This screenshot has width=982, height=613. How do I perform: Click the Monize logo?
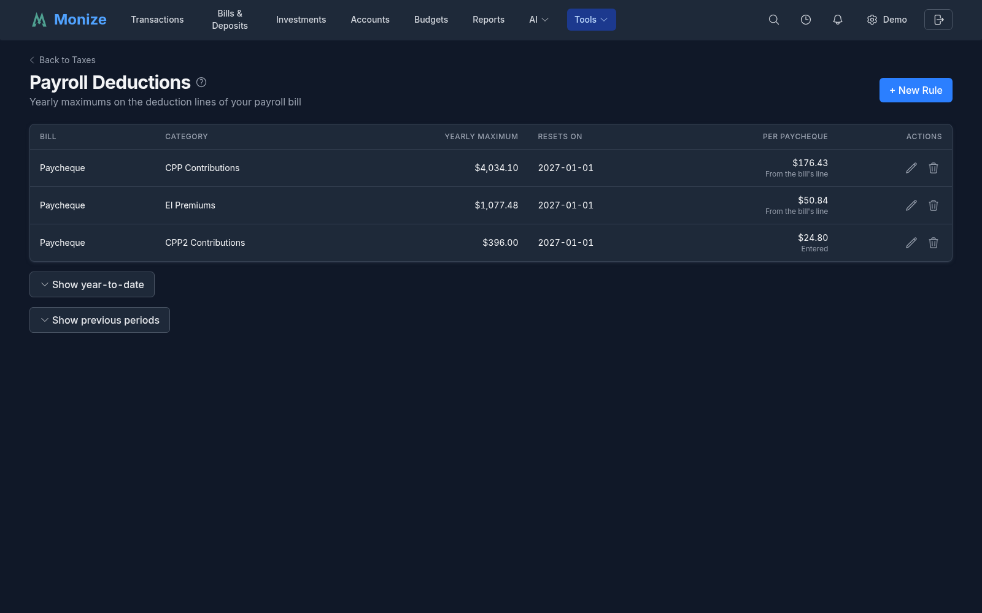point(69,20)
